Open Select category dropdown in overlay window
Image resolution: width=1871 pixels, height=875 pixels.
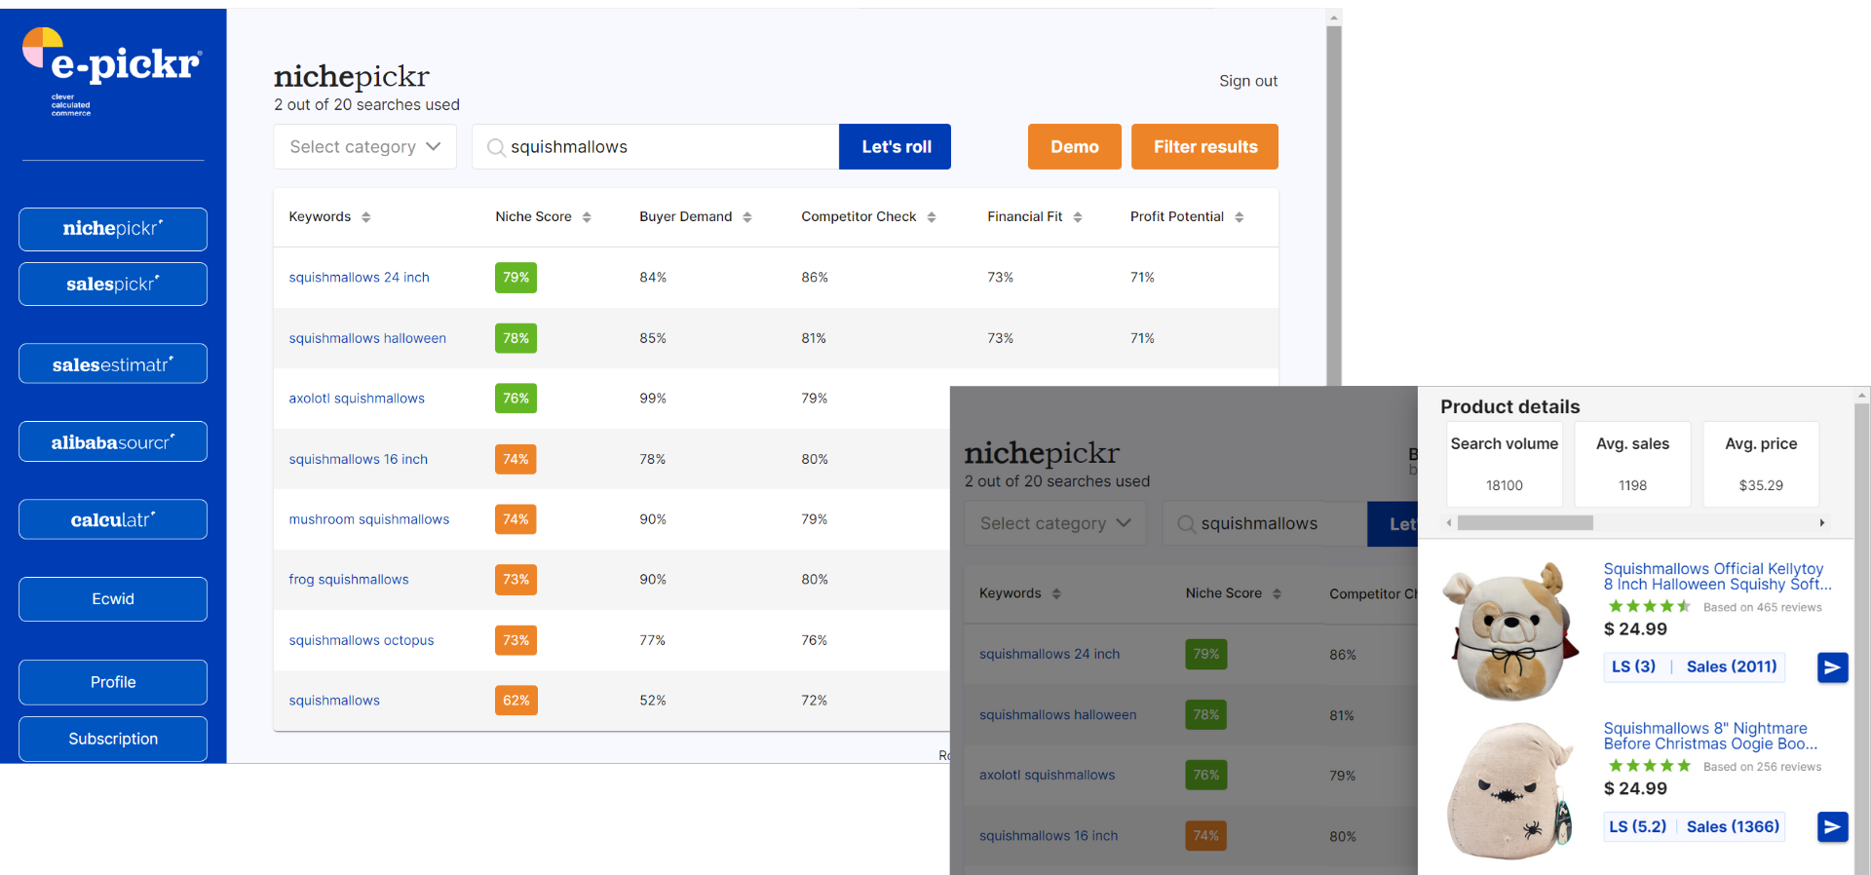[x=1055, y=523]
